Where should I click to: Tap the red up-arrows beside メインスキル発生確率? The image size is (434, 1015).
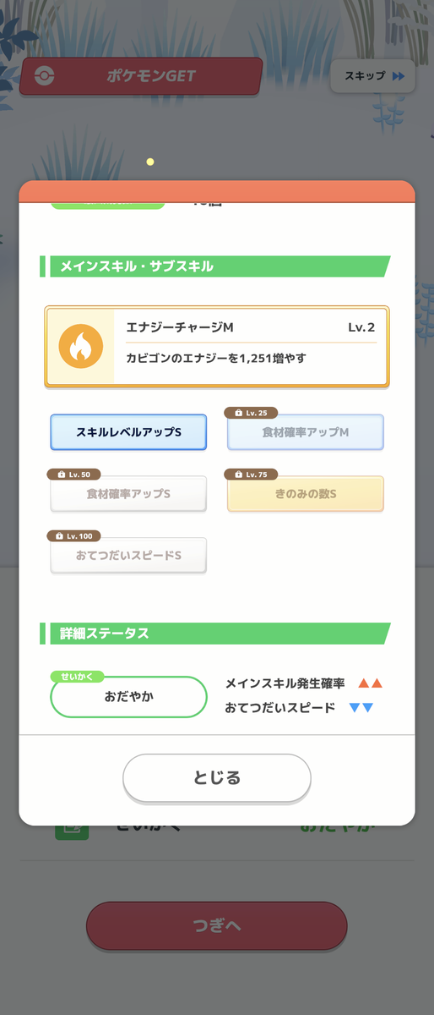[370, 683]
